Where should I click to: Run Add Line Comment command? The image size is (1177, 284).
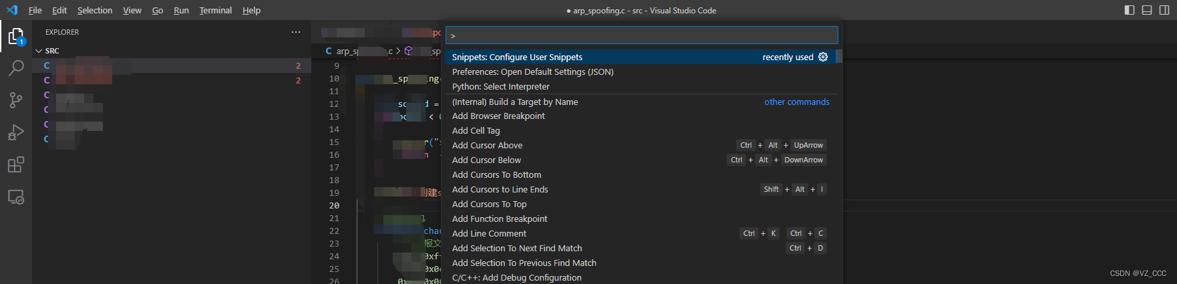point(489,234)
